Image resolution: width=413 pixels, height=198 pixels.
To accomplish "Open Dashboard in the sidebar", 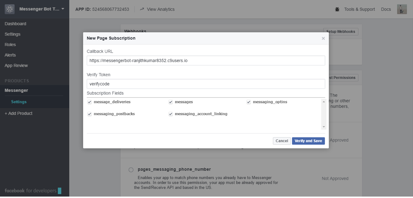I will (x=15, y=24).
